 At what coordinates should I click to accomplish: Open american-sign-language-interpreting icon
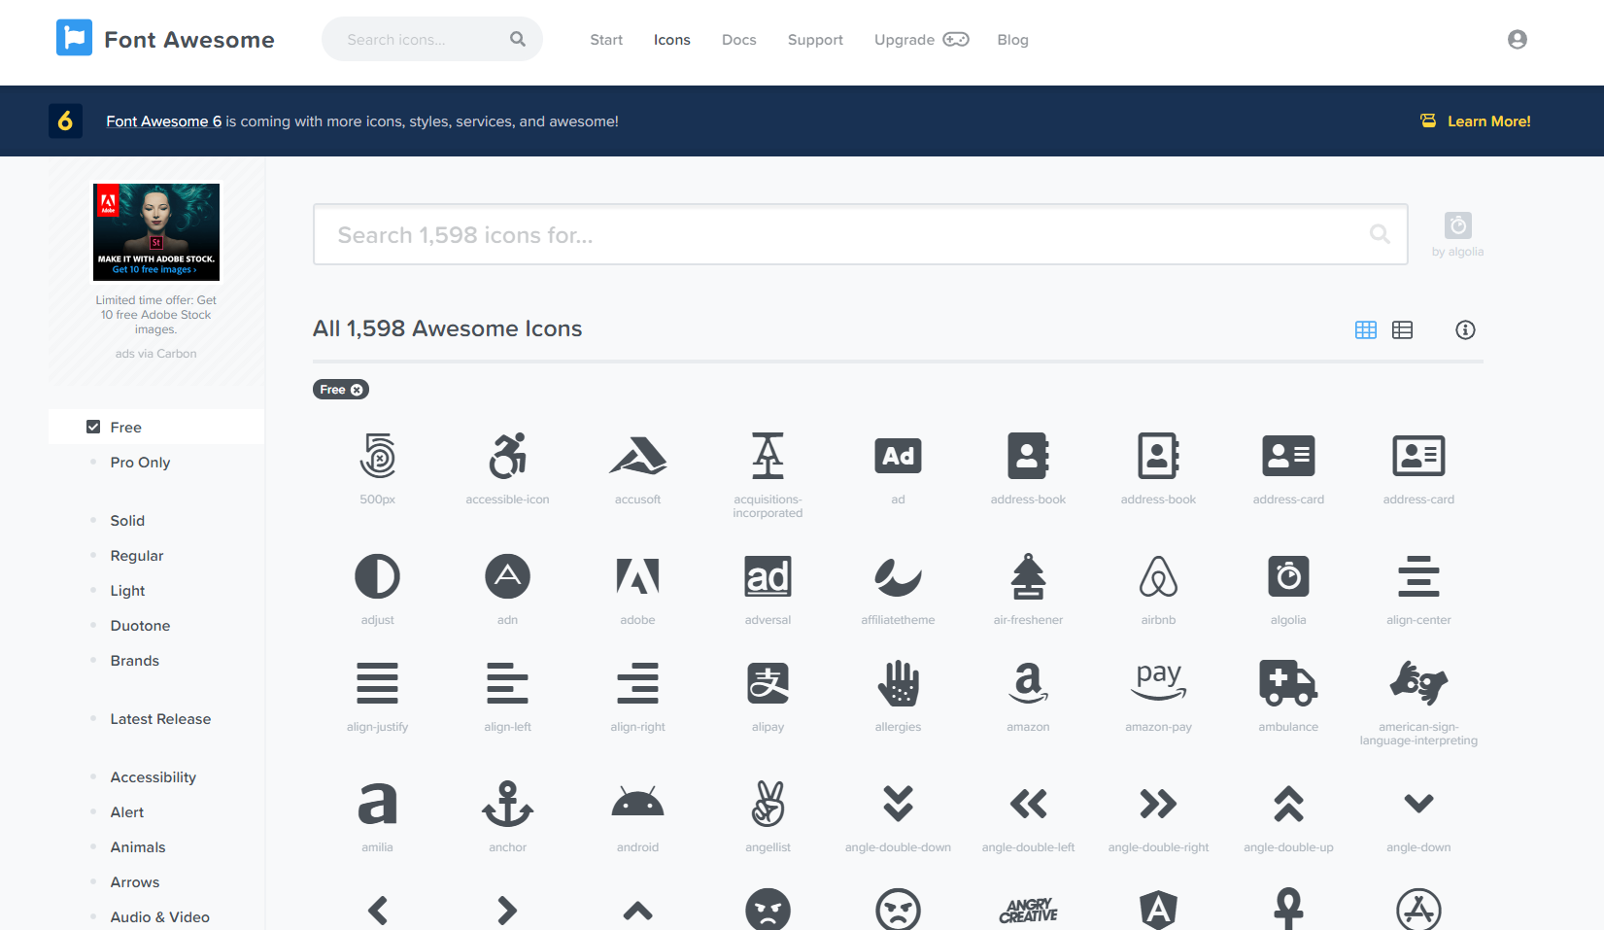click(1418, 683)
